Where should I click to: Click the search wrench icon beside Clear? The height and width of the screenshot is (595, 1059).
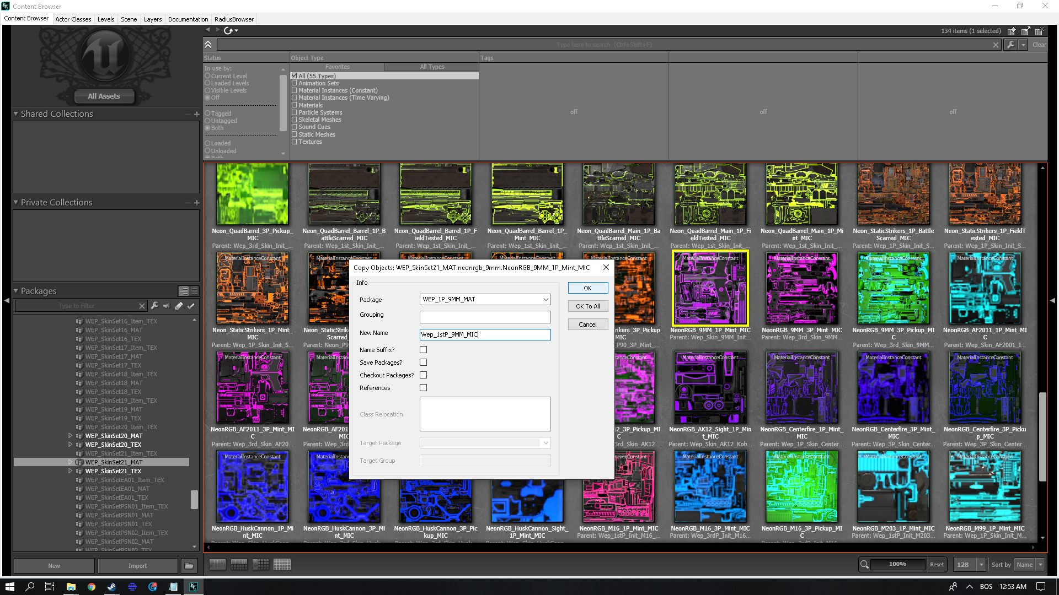(1010, 45)
